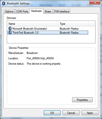Click 'This device is working properly' status

(44, 64)
